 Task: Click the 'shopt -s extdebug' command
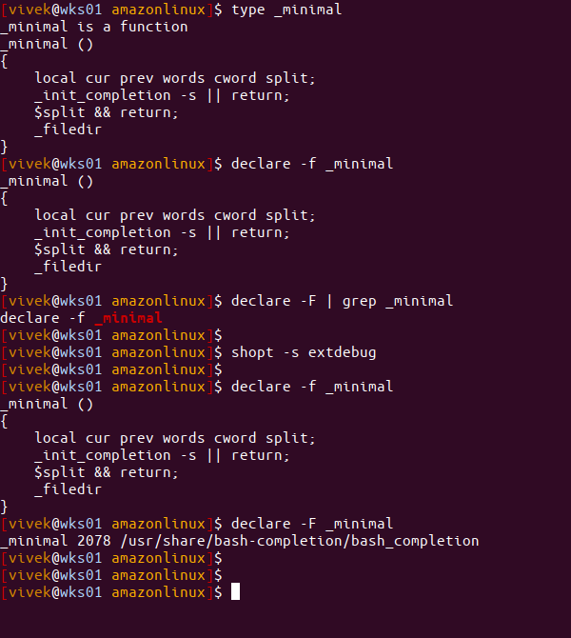point(304,352)
